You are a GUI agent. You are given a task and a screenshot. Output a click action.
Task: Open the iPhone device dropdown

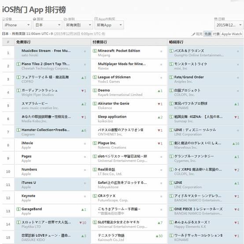tap(17, 25)
